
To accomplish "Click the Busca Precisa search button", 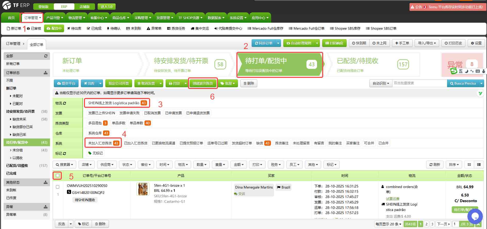I will pos(463,83).
